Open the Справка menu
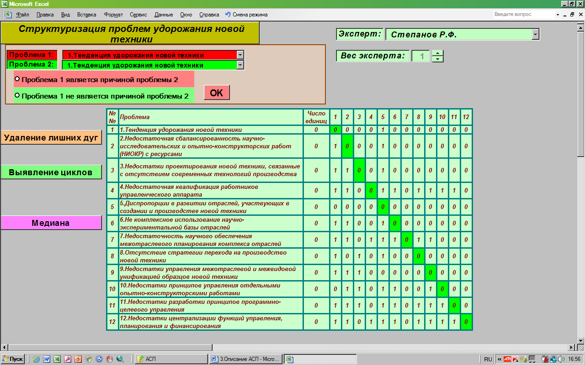 pyautogui.click(x=209, y=15)
